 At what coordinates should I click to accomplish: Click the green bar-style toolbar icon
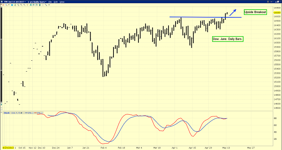click(x=15, y=5)
